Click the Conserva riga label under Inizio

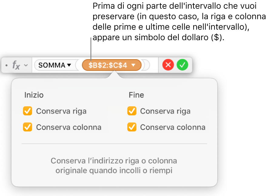click(x=61, y=111)
